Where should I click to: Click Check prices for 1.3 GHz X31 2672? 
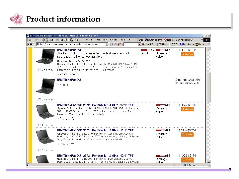[188, 135]
